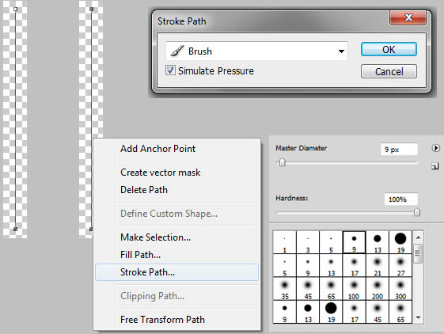Image resolution: width=444 pixels, height=334 pixels.
Task: Click the Hardness slider handle
Action: pyautogui.click(x=416, y=212)
